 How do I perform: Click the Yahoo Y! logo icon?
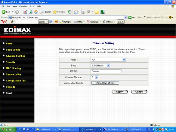(x=4, y=22)
